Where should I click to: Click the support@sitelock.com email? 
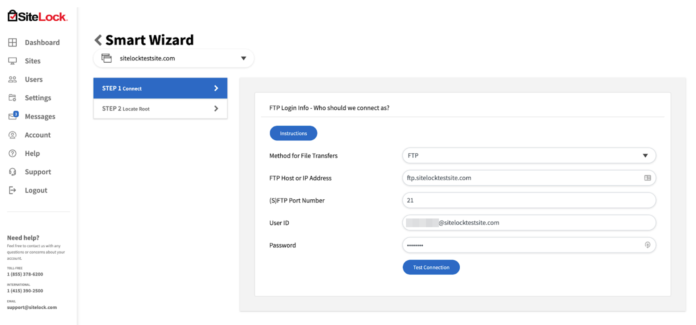tap(32, 307)
